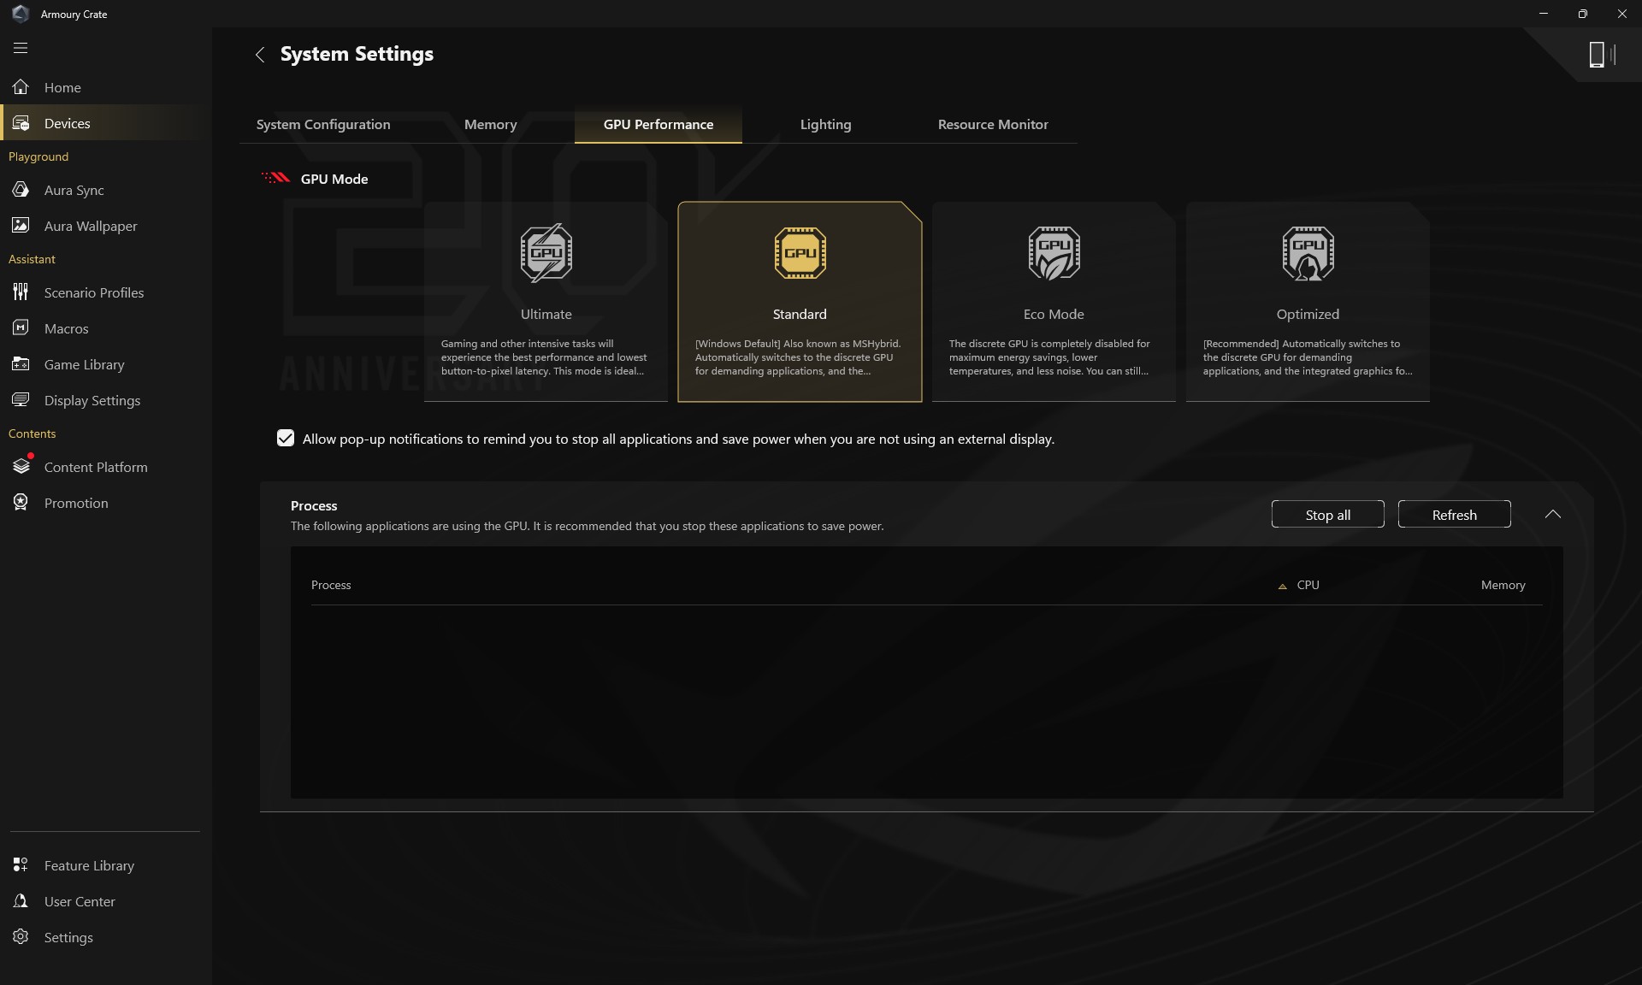
Task: Open Feature Library icon
Action: (x=21, y=865)
